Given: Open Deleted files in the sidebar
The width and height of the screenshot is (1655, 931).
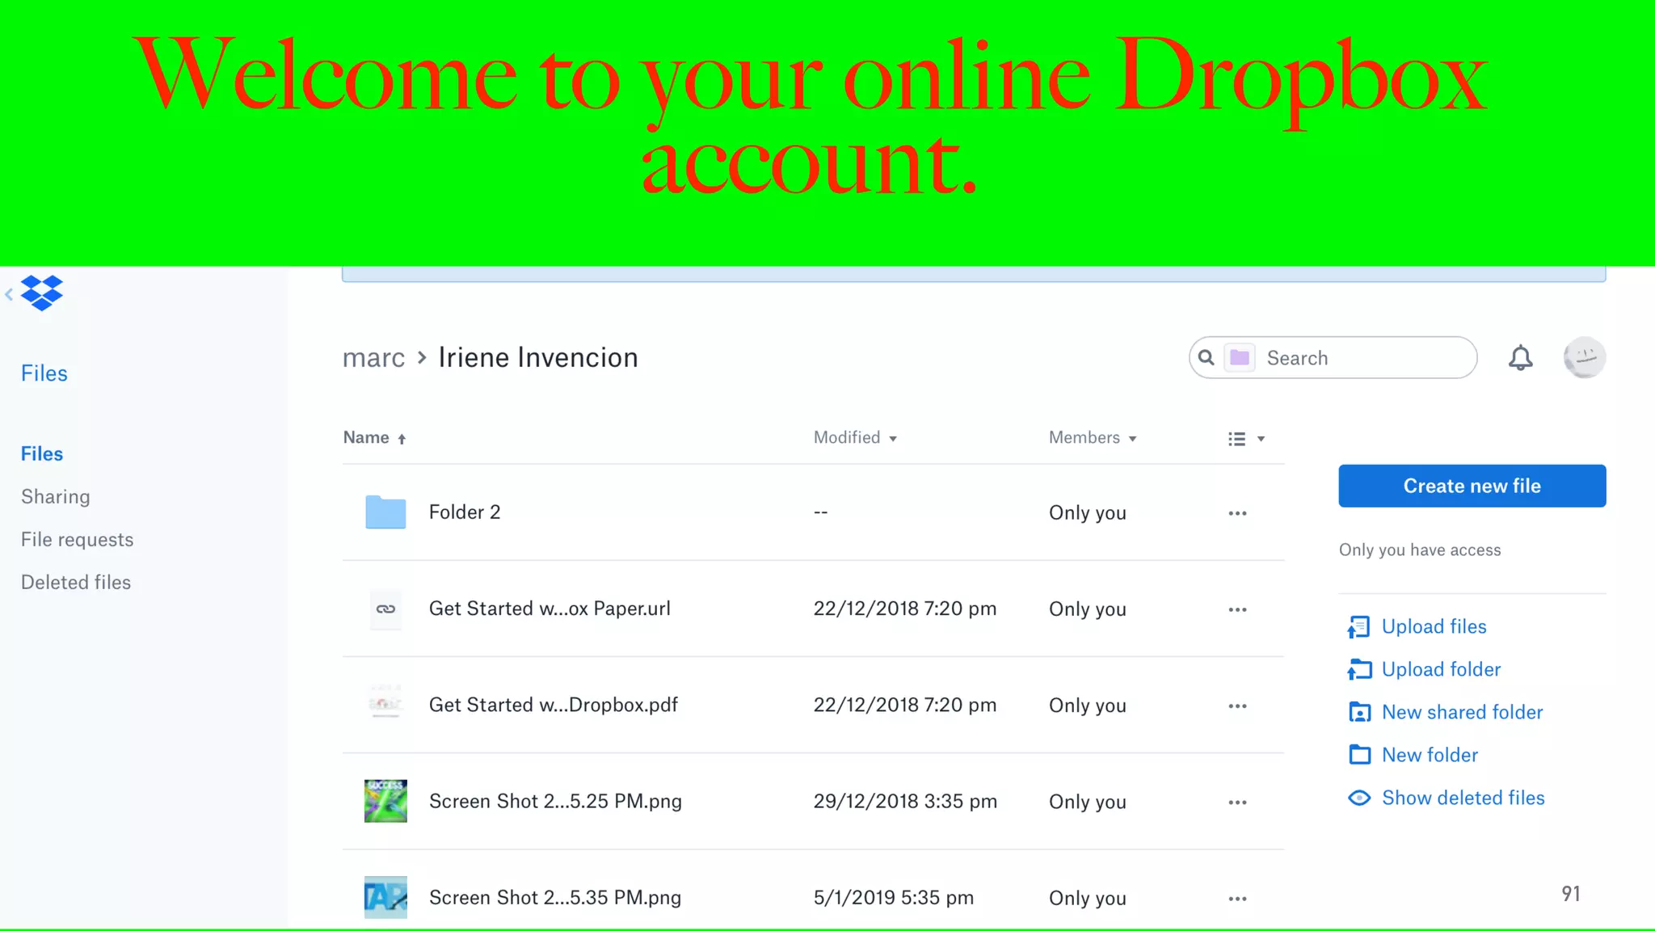Looking at the screenshot, I should click(x=75, y=582).
